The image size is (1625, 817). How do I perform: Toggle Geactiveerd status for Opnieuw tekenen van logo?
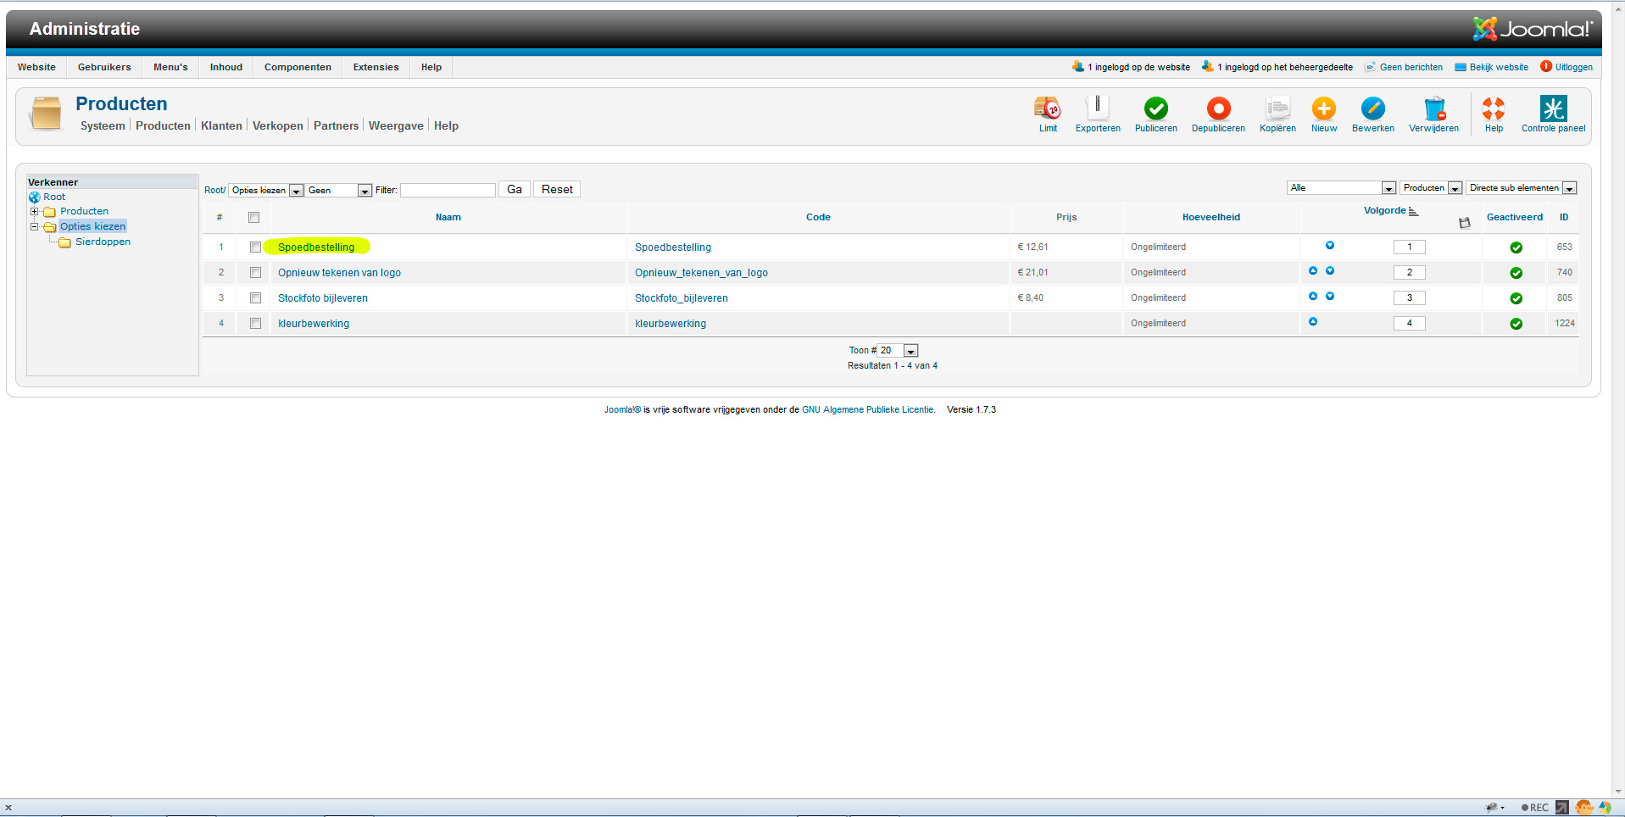[1516, 273]
